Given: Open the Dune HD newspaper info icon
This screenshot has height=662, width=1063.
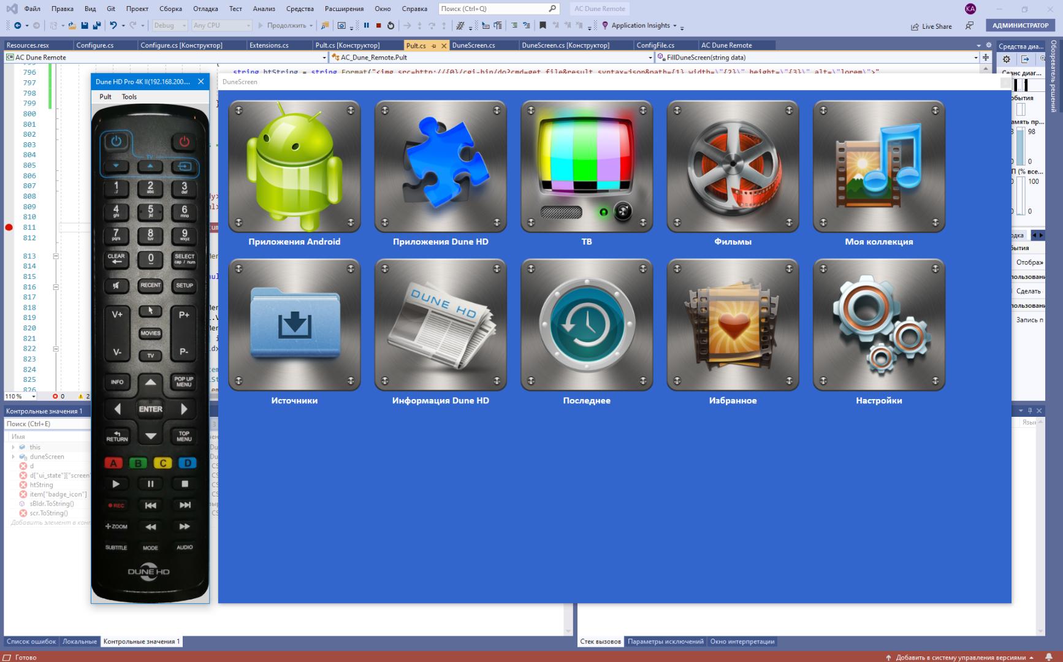Looking at the screenshot, I should click(x=441, y=325).
